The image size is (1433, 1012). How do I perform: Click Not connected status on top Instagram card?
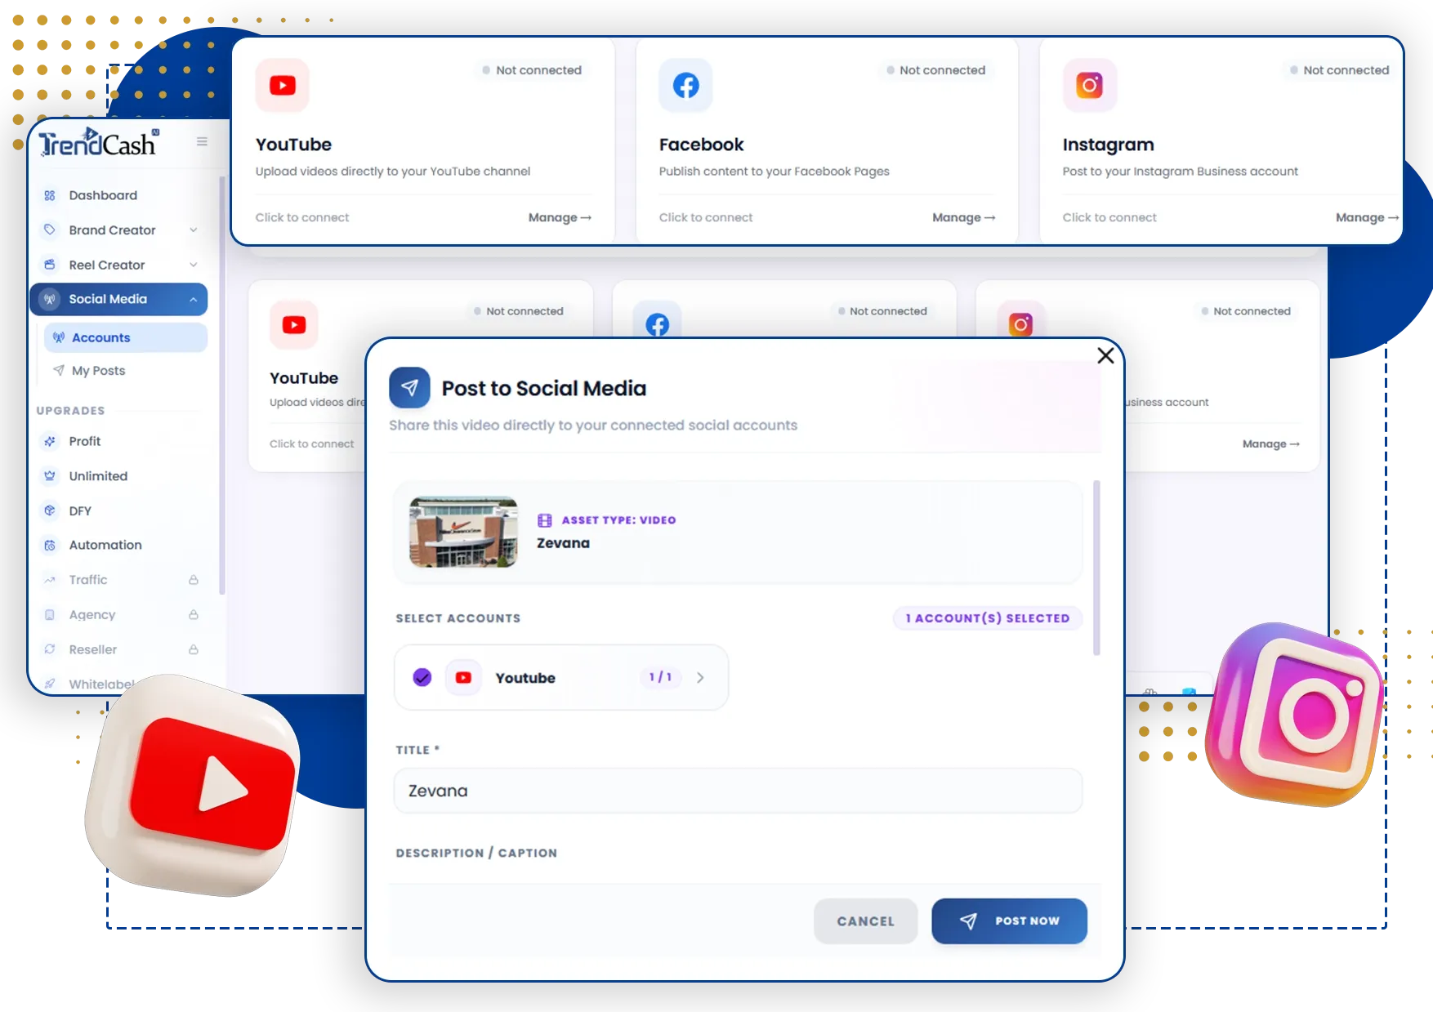tap(1339, 70)
